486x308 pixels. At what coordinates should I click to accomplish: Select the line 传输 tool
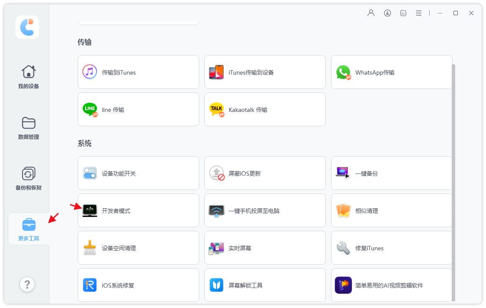[138, 109]
